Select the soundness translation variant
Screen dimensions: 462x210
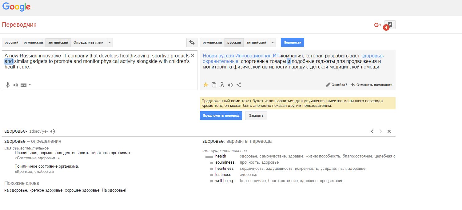click(225, 162)
